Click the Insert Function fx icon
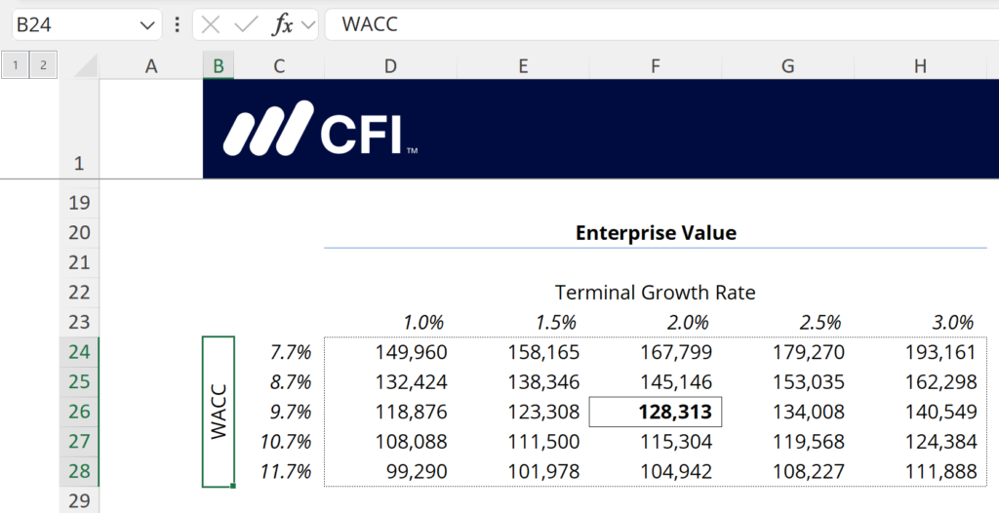This screenshot has width=999, height=513. (x=283, y=25)
